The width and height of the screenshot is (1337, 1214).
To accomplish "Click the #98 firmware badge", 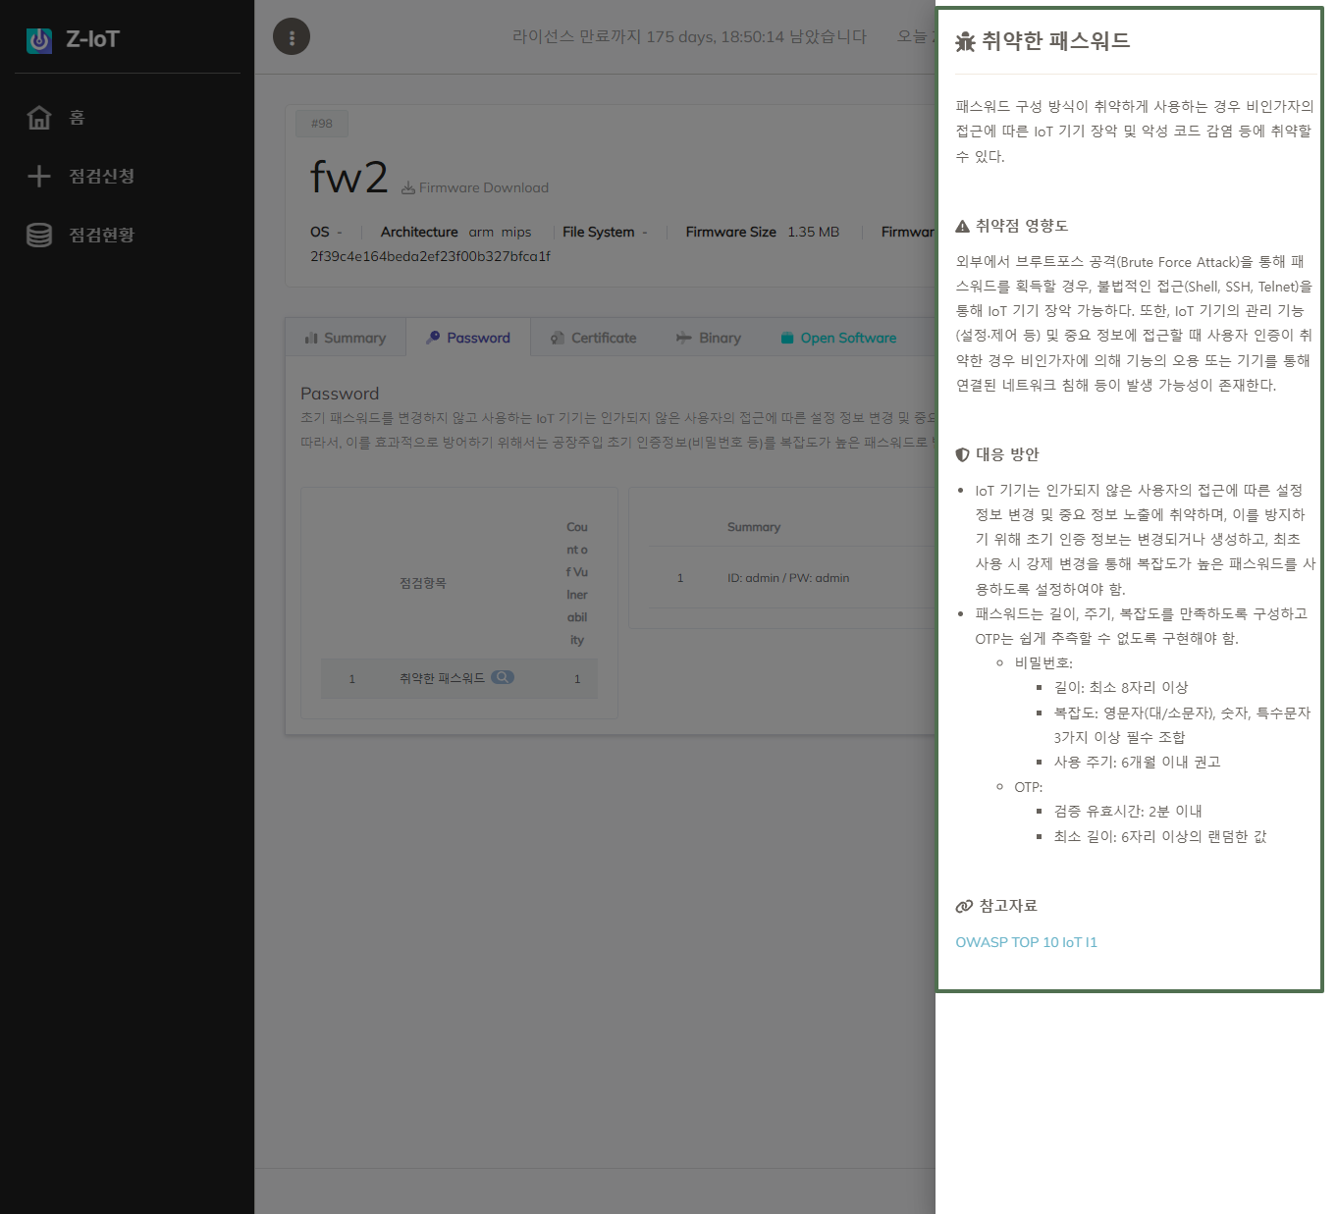I will pos(322,124).
